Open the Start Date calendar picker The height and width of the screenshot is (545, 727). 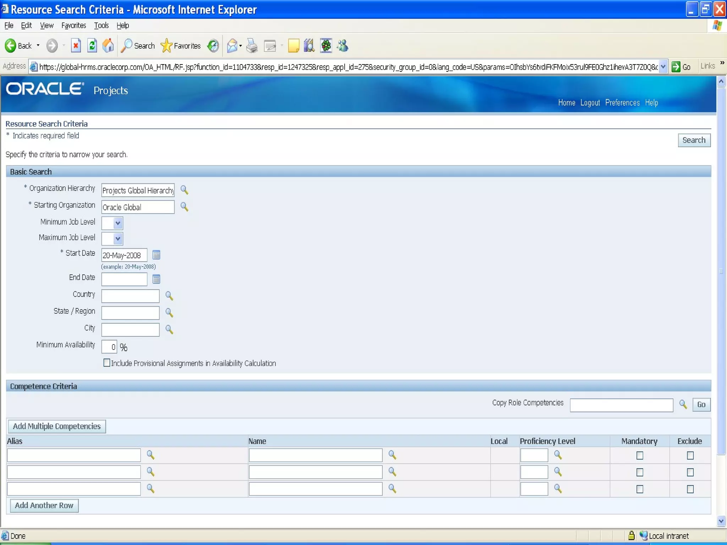[x=156, y=255]
